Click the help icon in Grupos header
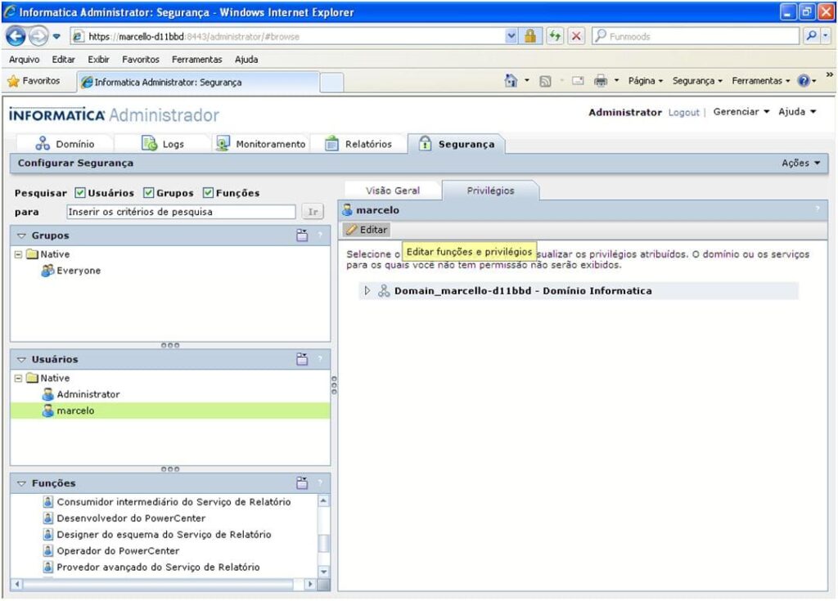Image resolution: width=838 pixels, height=601 pixels. (x=320, y=235)
